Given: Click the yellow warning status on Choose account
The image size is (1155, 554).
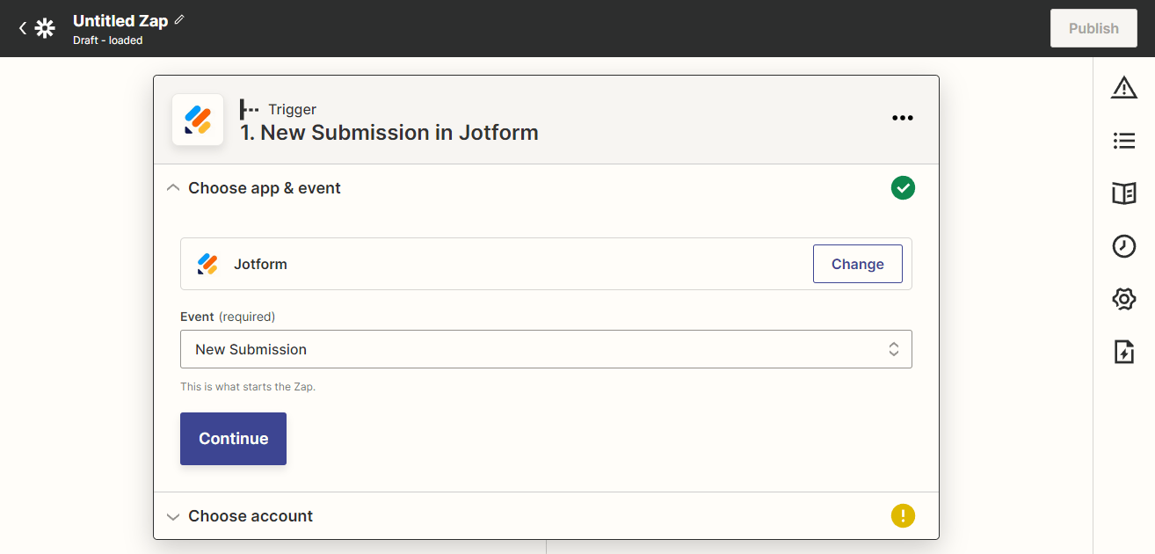Looking at the screenshot, I should [x=903, y=516].
